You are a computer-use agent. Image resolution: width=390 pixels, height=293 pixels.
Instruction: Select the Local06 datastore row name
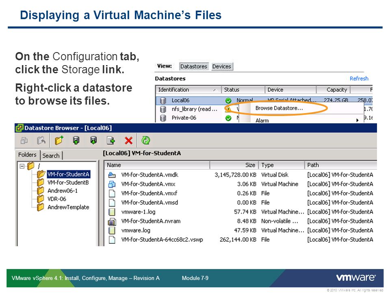tap(180, 101)
